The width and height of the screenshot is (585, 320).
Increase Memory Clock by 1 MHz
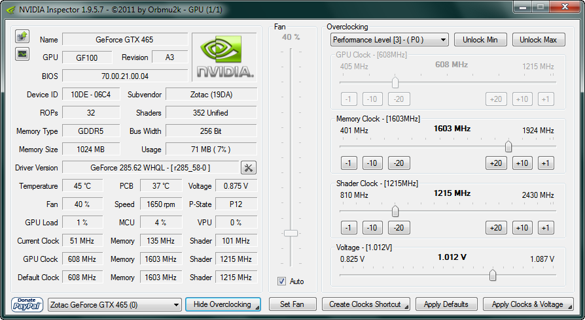546,163
